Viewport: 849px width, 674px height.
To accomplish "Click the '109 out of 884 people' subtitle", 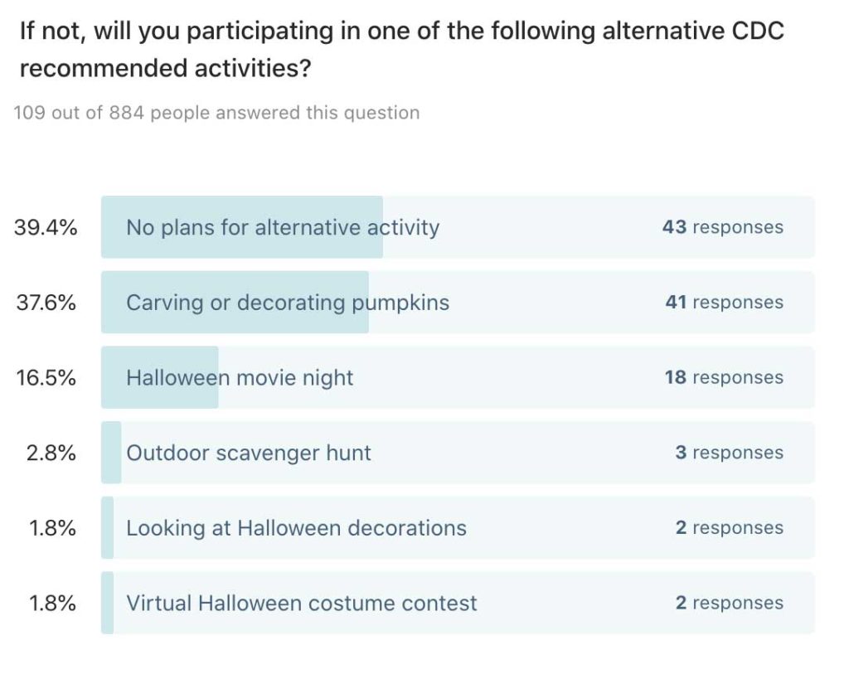I will coord(216,113).
